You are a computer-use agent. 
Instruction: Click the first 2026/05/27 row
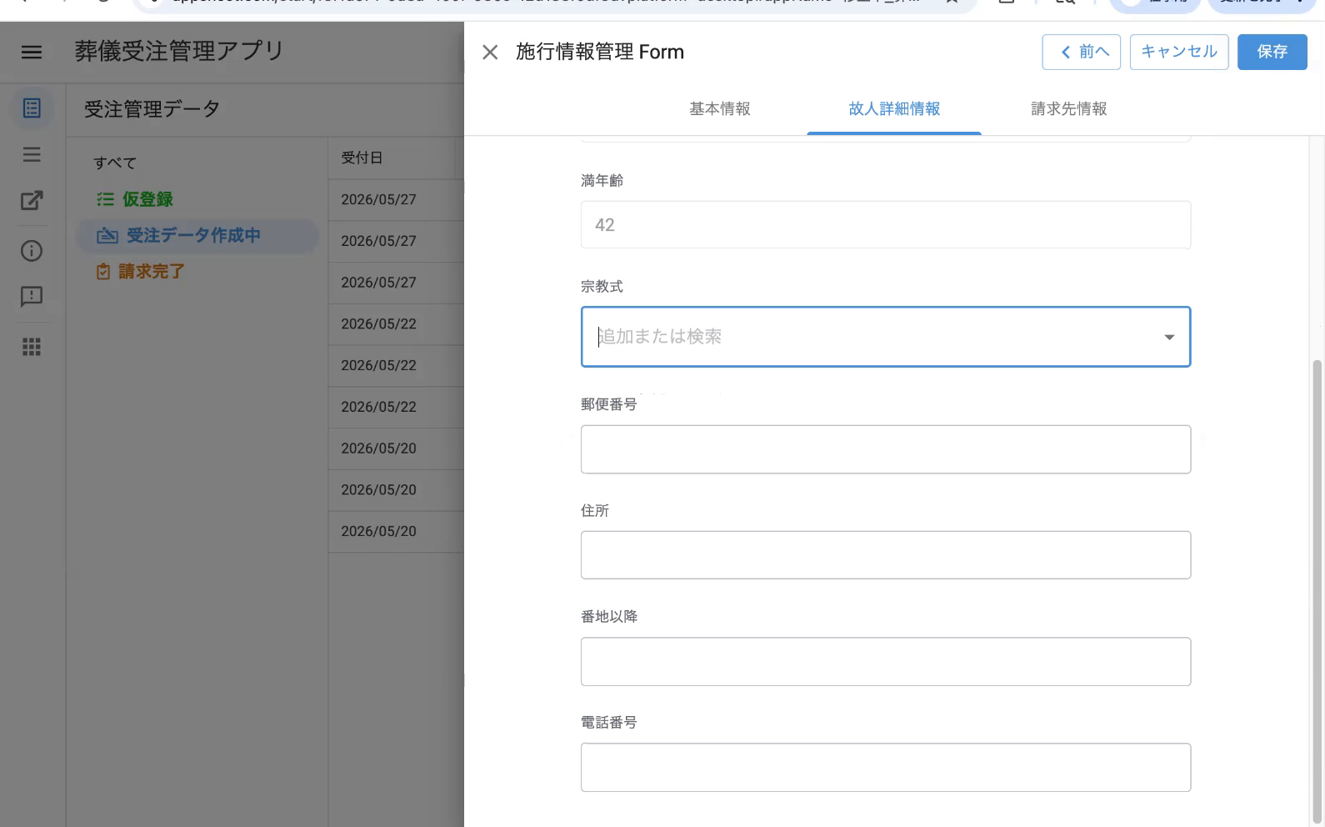396,200
